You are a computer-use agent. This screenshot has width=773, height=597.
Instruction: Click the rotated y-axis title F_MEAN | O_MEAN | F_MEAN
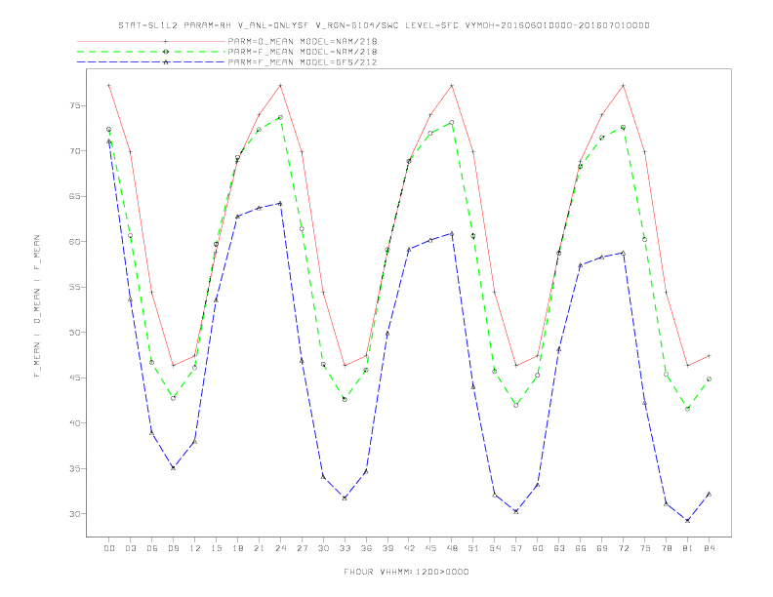tap(37, 306)
